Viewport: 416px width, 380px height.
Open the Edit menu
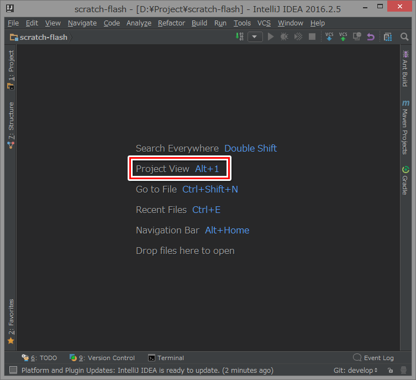coord(32,23)
